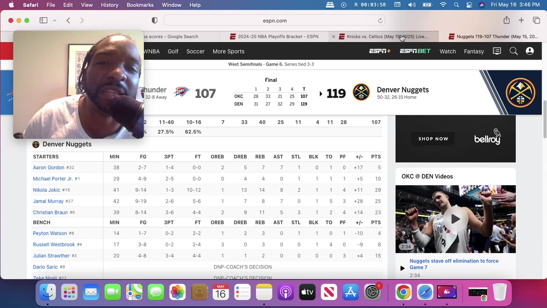Screen dimensions: 547x308
Task: Open Russell Westbrook player page
Action: [x=54, y=244]
